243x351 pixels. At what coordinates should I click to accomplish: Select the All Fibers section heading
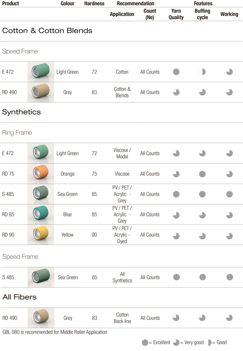point(20,297)
